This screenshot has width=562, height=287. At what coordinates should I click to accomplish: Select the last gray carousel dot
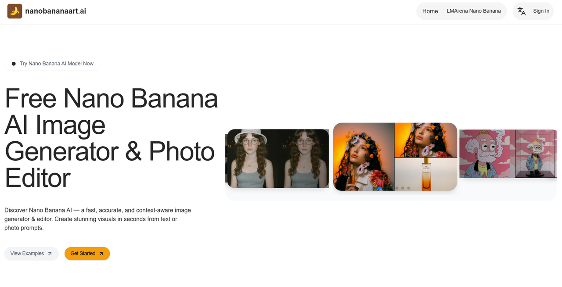click(x=409, y=188)
